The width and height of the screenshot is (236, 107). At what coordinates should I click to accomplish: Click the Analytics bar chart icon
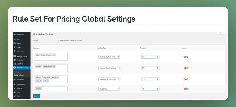coord(15,64)
